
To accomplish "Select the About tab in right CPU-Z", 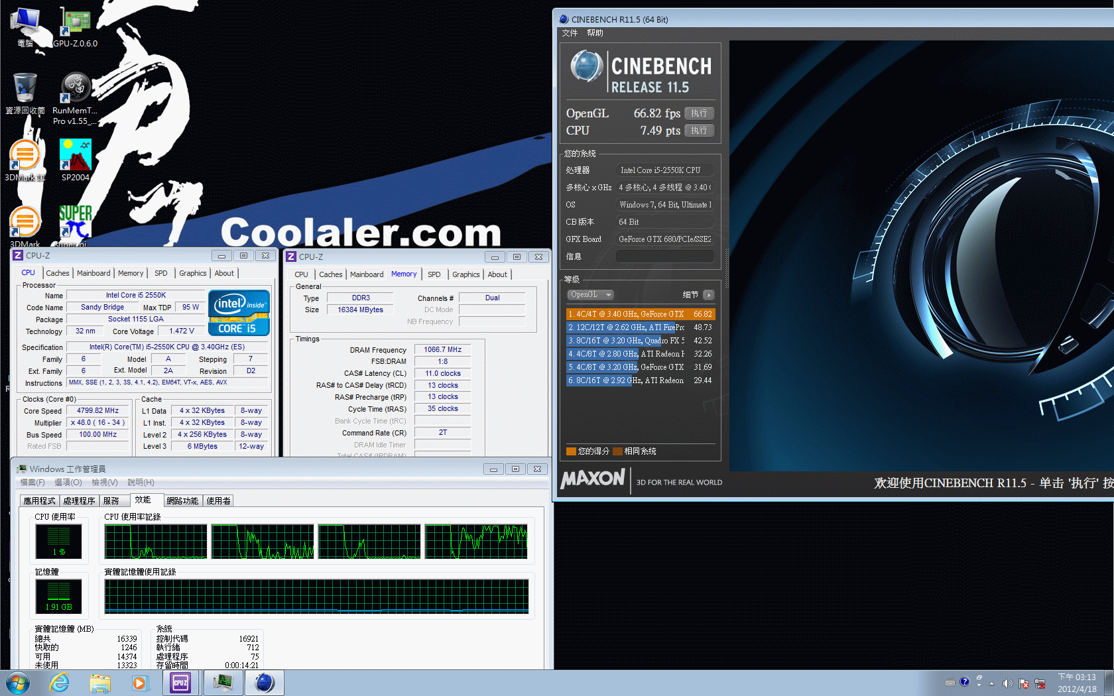I will click(497, 274).
